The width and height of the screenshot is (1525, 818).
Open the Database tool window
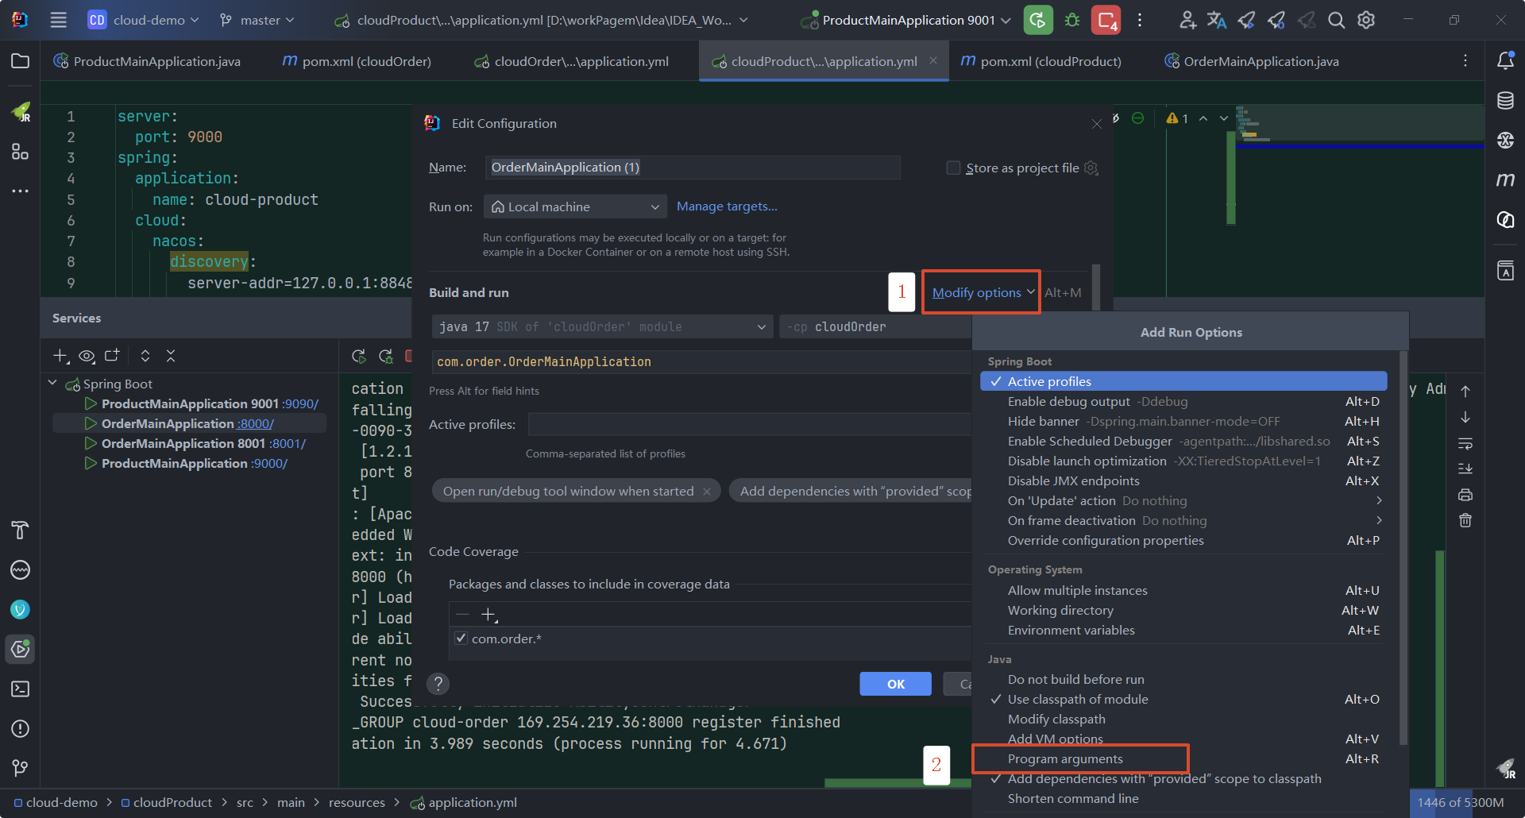[x=1505, y=100]
